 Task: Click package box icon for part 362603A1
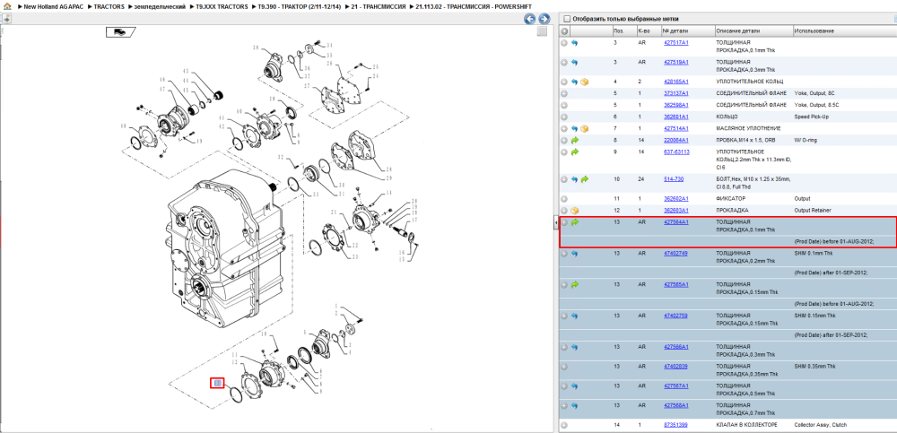point(574,211)
